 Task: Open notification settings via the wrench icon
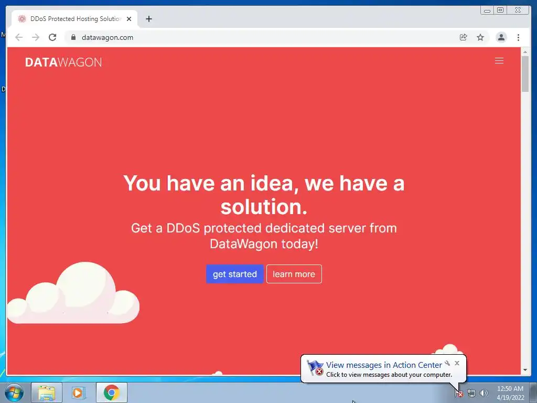[447, 363]
